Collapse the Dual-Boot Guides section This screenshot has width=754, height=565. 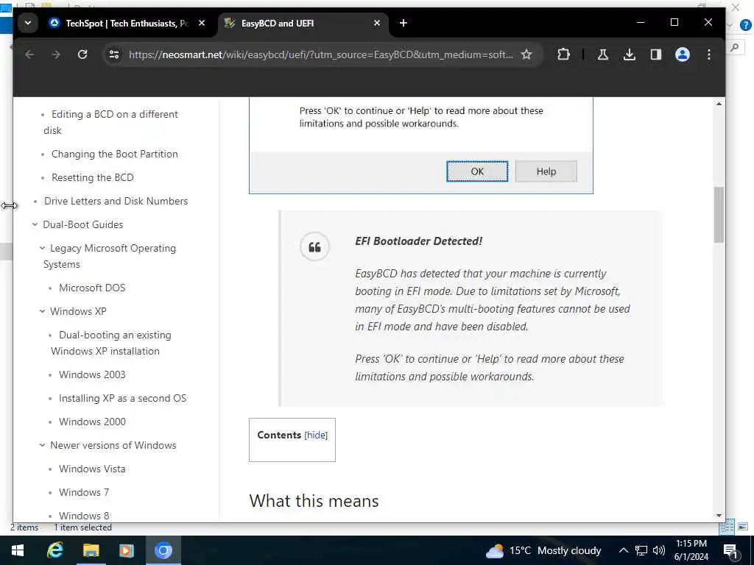pyautogui.click(x=35, y=225)
